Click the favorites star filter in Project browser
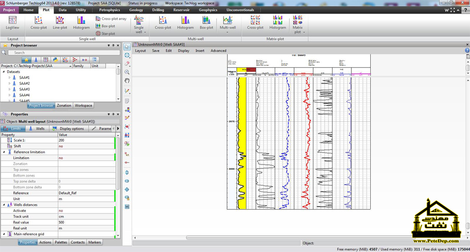The width and height of the screenshot is (470, 252). [x=27, y=60]
